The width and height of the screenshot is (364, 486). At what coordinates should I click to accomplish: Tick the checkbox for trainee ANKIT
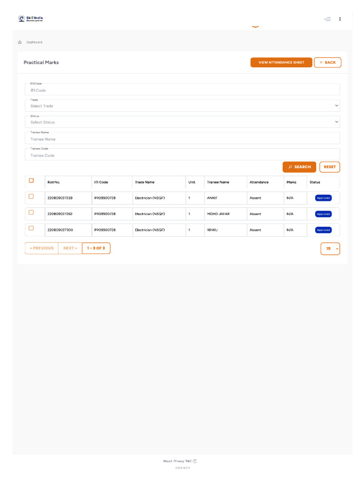tap(31, 196)
